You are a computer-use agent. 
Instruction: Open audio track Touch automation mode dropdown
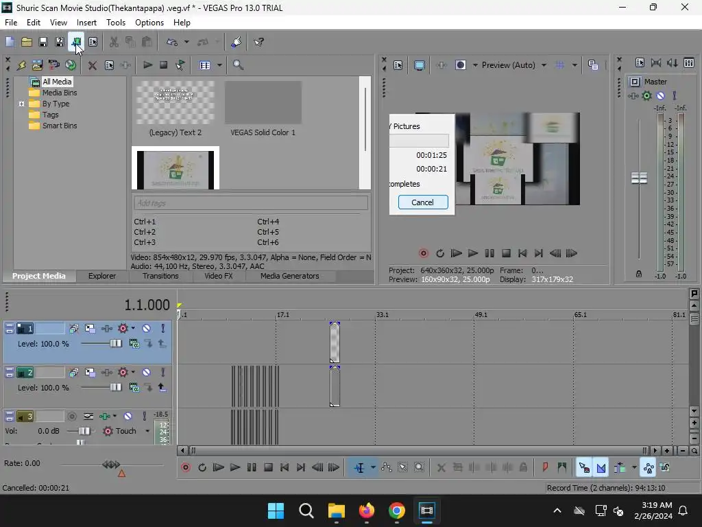click(x=147, y=431)
